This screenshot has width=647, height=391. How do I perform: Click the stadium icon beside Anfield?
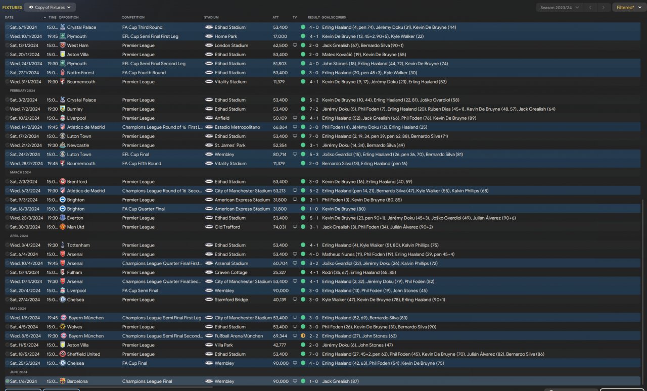pyautogui.click(x=209, y=118)
